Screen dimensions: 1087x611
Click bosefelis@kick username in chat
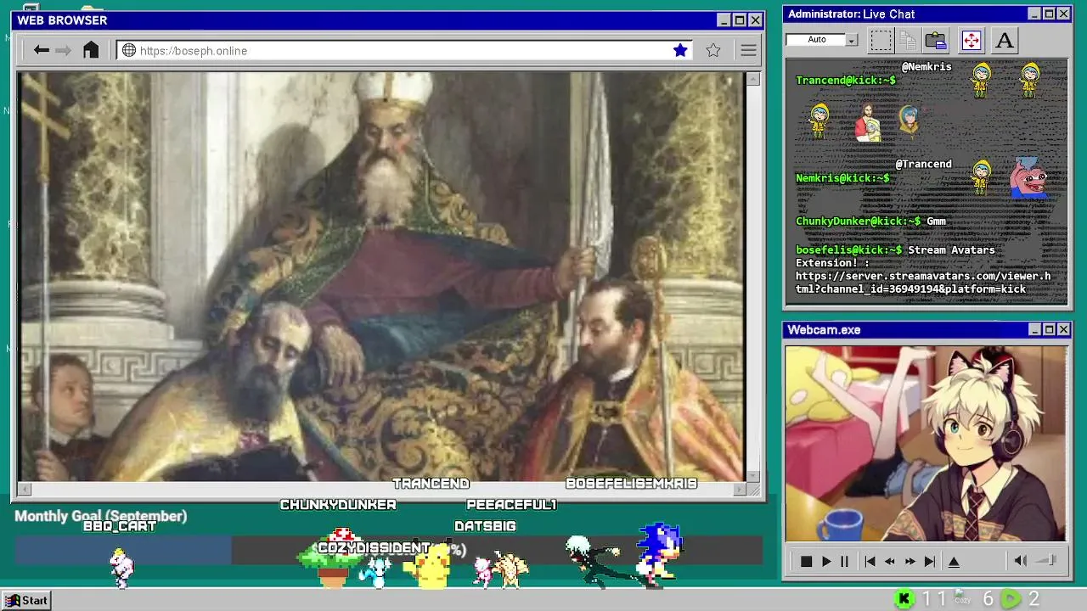[x=848, y=250]
